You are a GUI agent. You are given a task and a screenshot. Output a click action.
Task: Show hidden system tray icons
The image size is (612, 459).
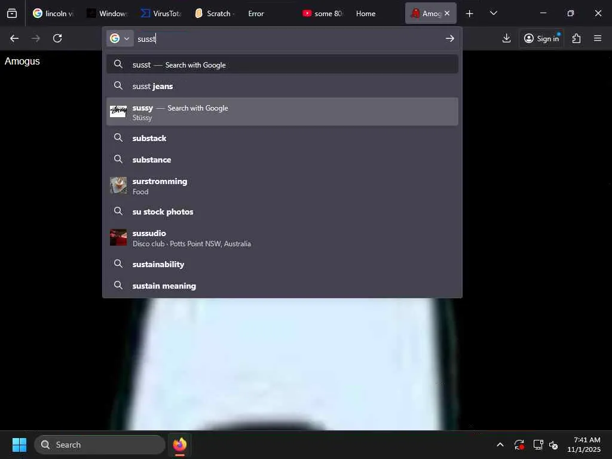tap(500, 445)
